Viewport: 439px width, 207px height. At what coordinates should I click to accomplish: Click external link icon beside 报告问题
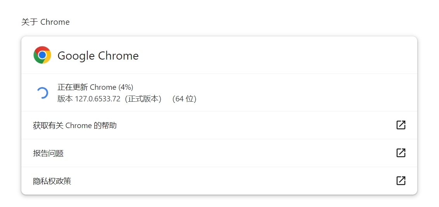401,153
